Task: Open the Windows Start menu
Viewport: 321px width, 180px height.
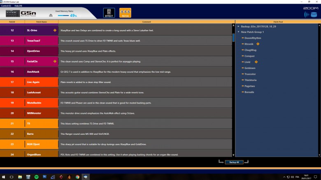Action: click(3, 177)
